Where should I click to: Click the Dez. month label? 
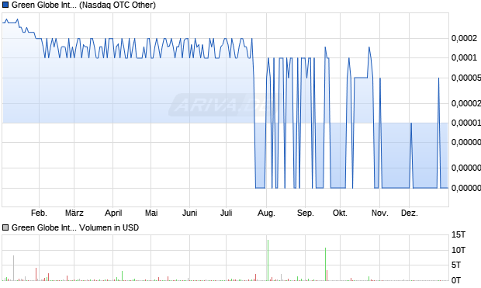coord(410,213)
